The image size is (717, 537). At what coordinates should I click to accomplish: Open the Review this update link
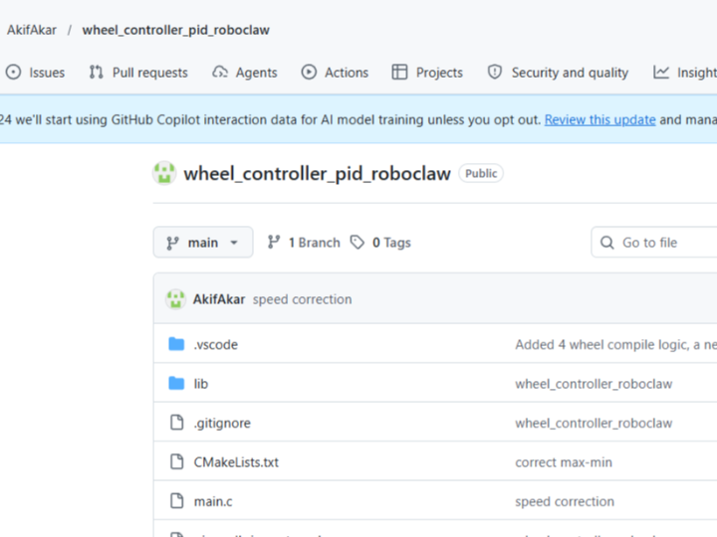point(599,119)
